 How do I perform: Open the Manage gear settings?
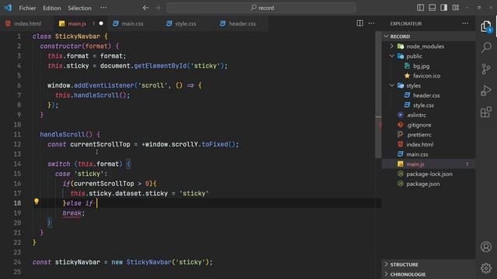tap(486, 268)
